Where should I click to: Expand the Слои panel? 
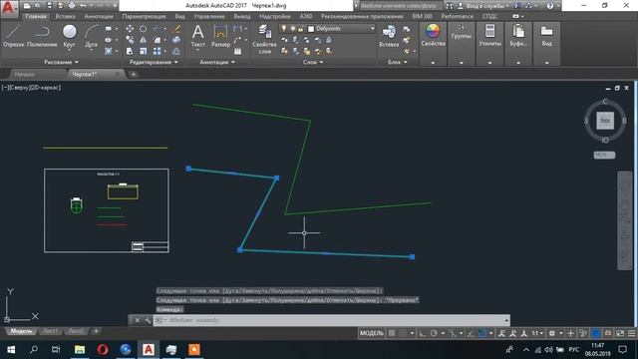click(x=313, y=62)
